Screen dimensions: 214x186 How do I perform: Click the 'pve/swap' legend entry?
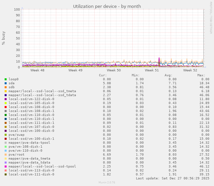(17, 135)
